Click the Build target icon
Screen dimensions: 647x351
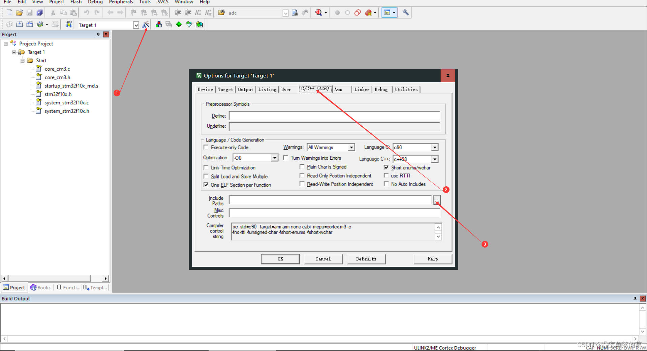click(x=20, y=24)
